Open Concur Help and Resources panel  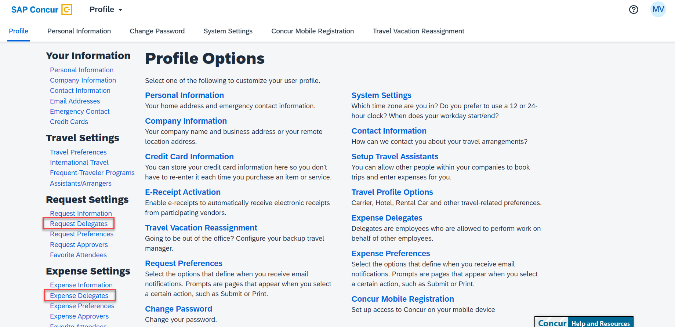(584, 323)
